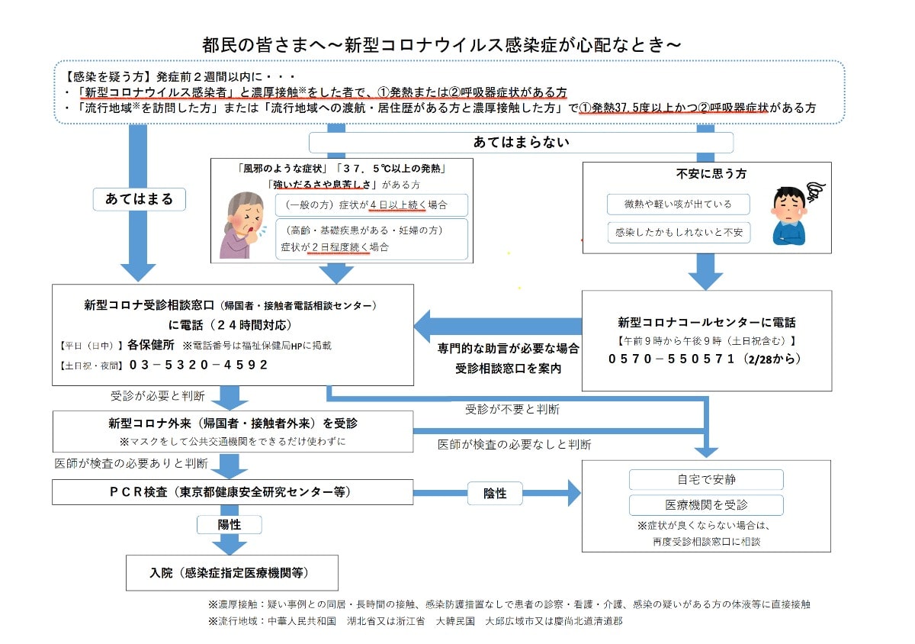Select the あてはまる label box
915x644 pixels.
pos(139,199)
